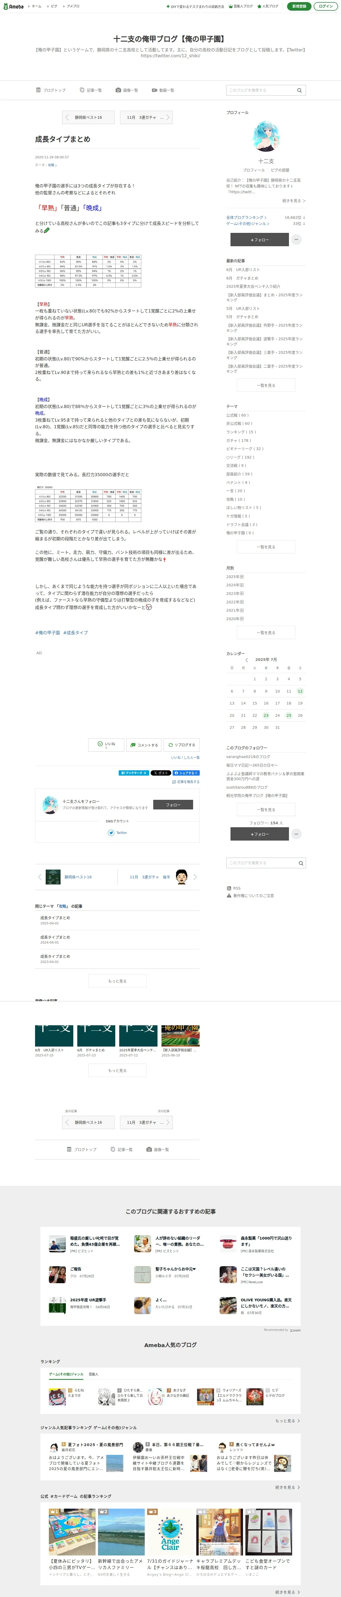Open the 画像一覧 menu item with camera icon
The height and width of the screenshot is (1597, 341).
pyautogui.click(x=127, y=90)
